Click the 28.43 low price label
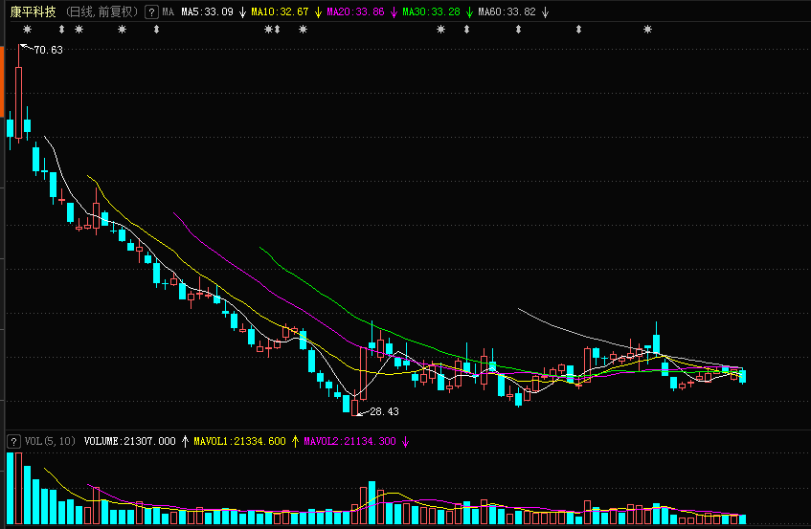This screenshot has height=529, width=811. [384, 411]
